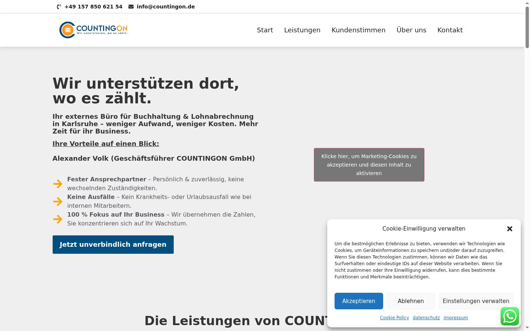
Task: Click the text Ihre Vorteile auf einen Blick
Action: click(106, 144)
